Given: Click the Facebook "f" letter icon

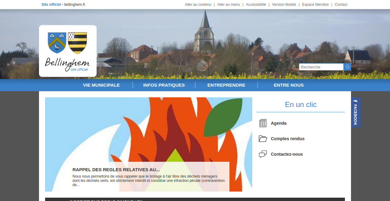Looking at the screenshot, I should [355, 101].
